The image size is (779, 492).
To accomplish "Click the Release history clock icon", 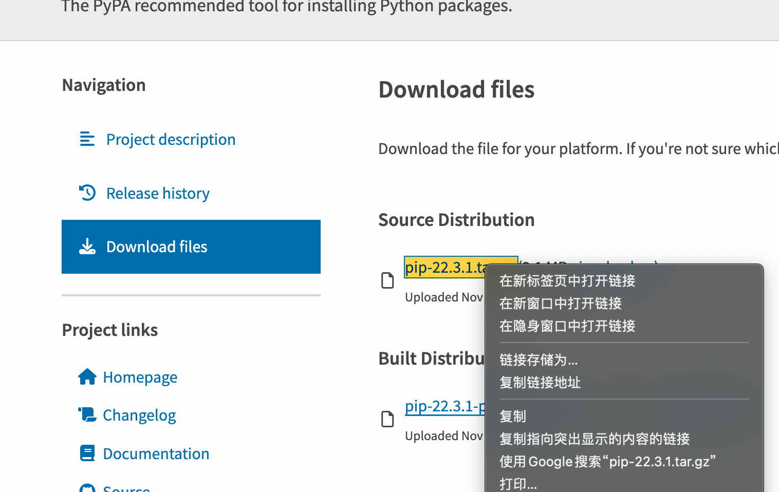I will [87, 193].
